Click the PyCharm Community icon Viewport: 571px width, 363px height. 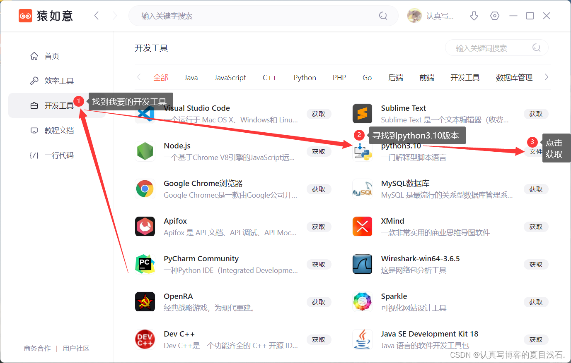click(x=145, y=264)
